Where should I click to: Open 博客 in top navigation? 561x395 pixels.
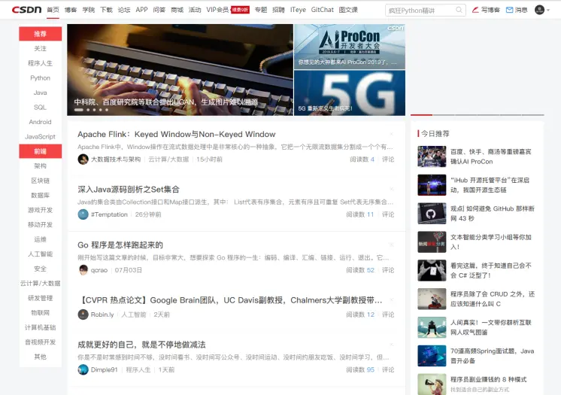71,10
